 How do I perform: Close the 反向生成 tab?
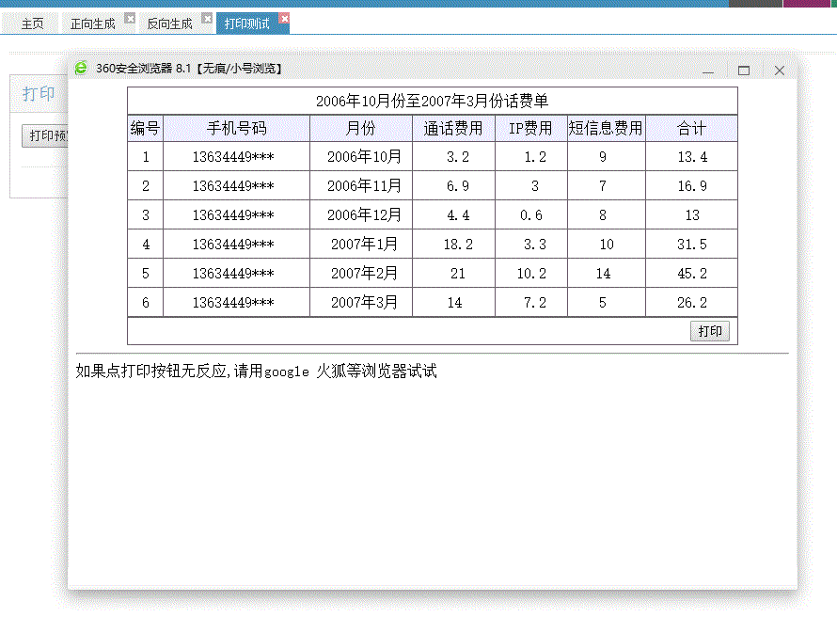tap(207, 19)
